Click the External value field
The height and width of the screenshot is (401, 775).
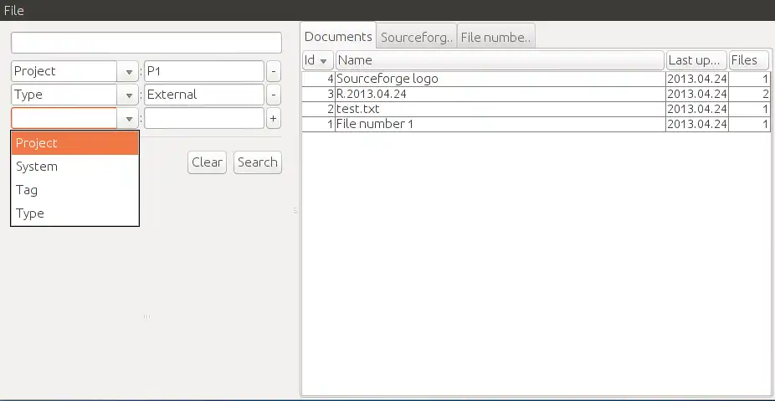(x=204, y=95)
